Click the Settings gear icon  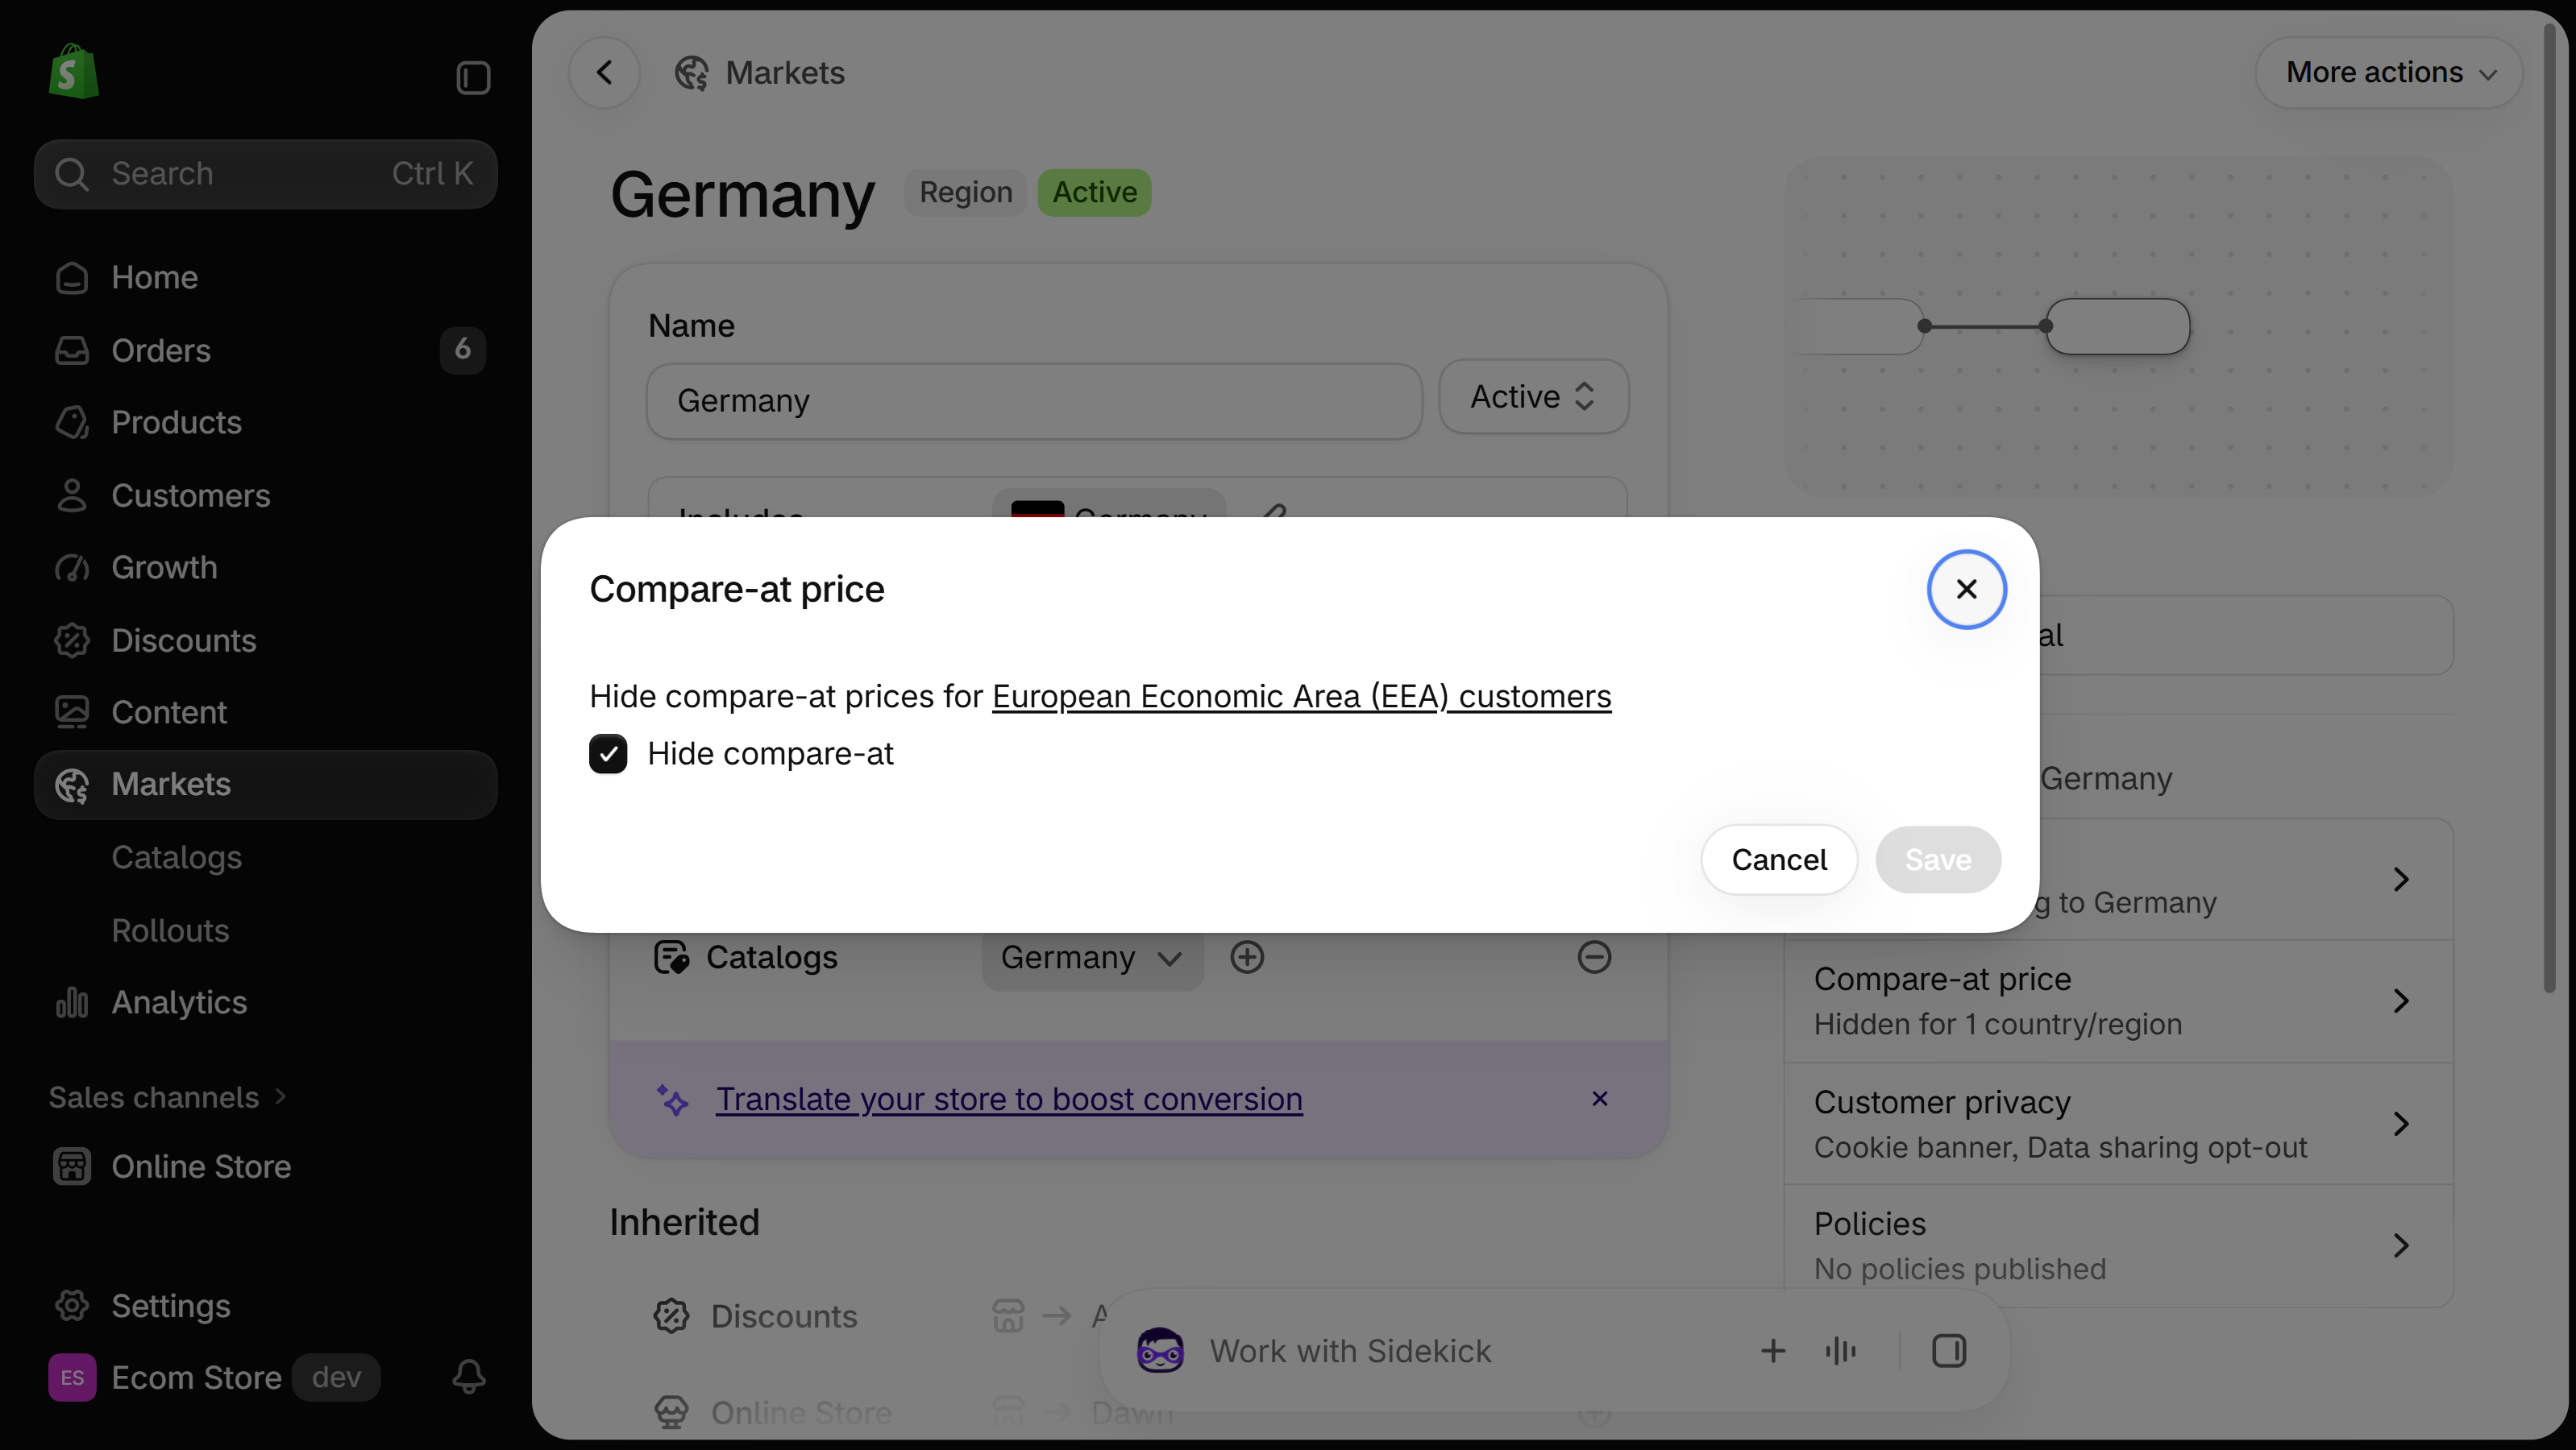(72, 1305)
